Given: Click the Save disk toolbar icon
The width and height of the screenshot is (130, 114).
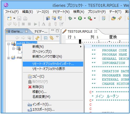Looking at the screenshot, I should click(x=19, y=18).
